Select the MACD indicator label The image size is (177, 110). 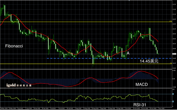pyautogui.click(x=142, y=84)
